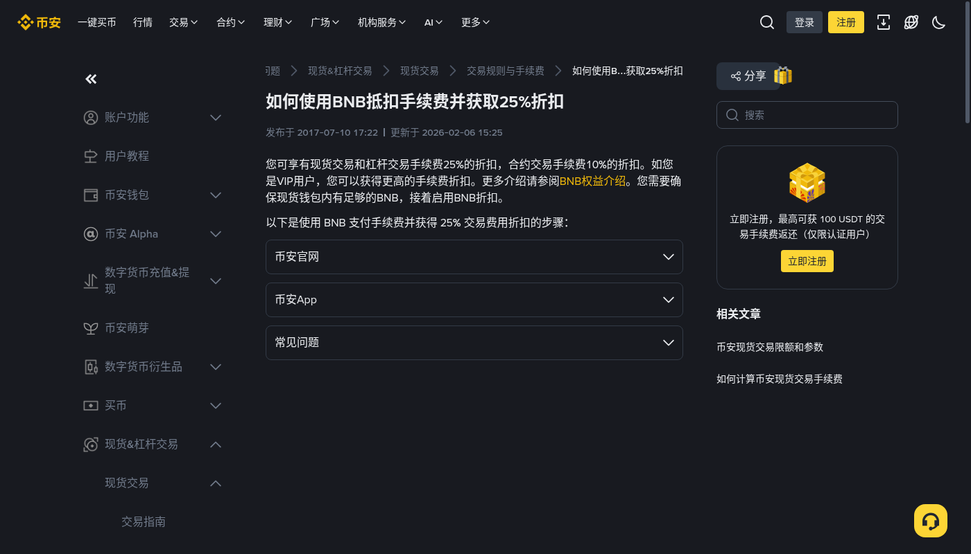Click the 注册 button in header
971x554 pixels.
click(x=846, y=22)
